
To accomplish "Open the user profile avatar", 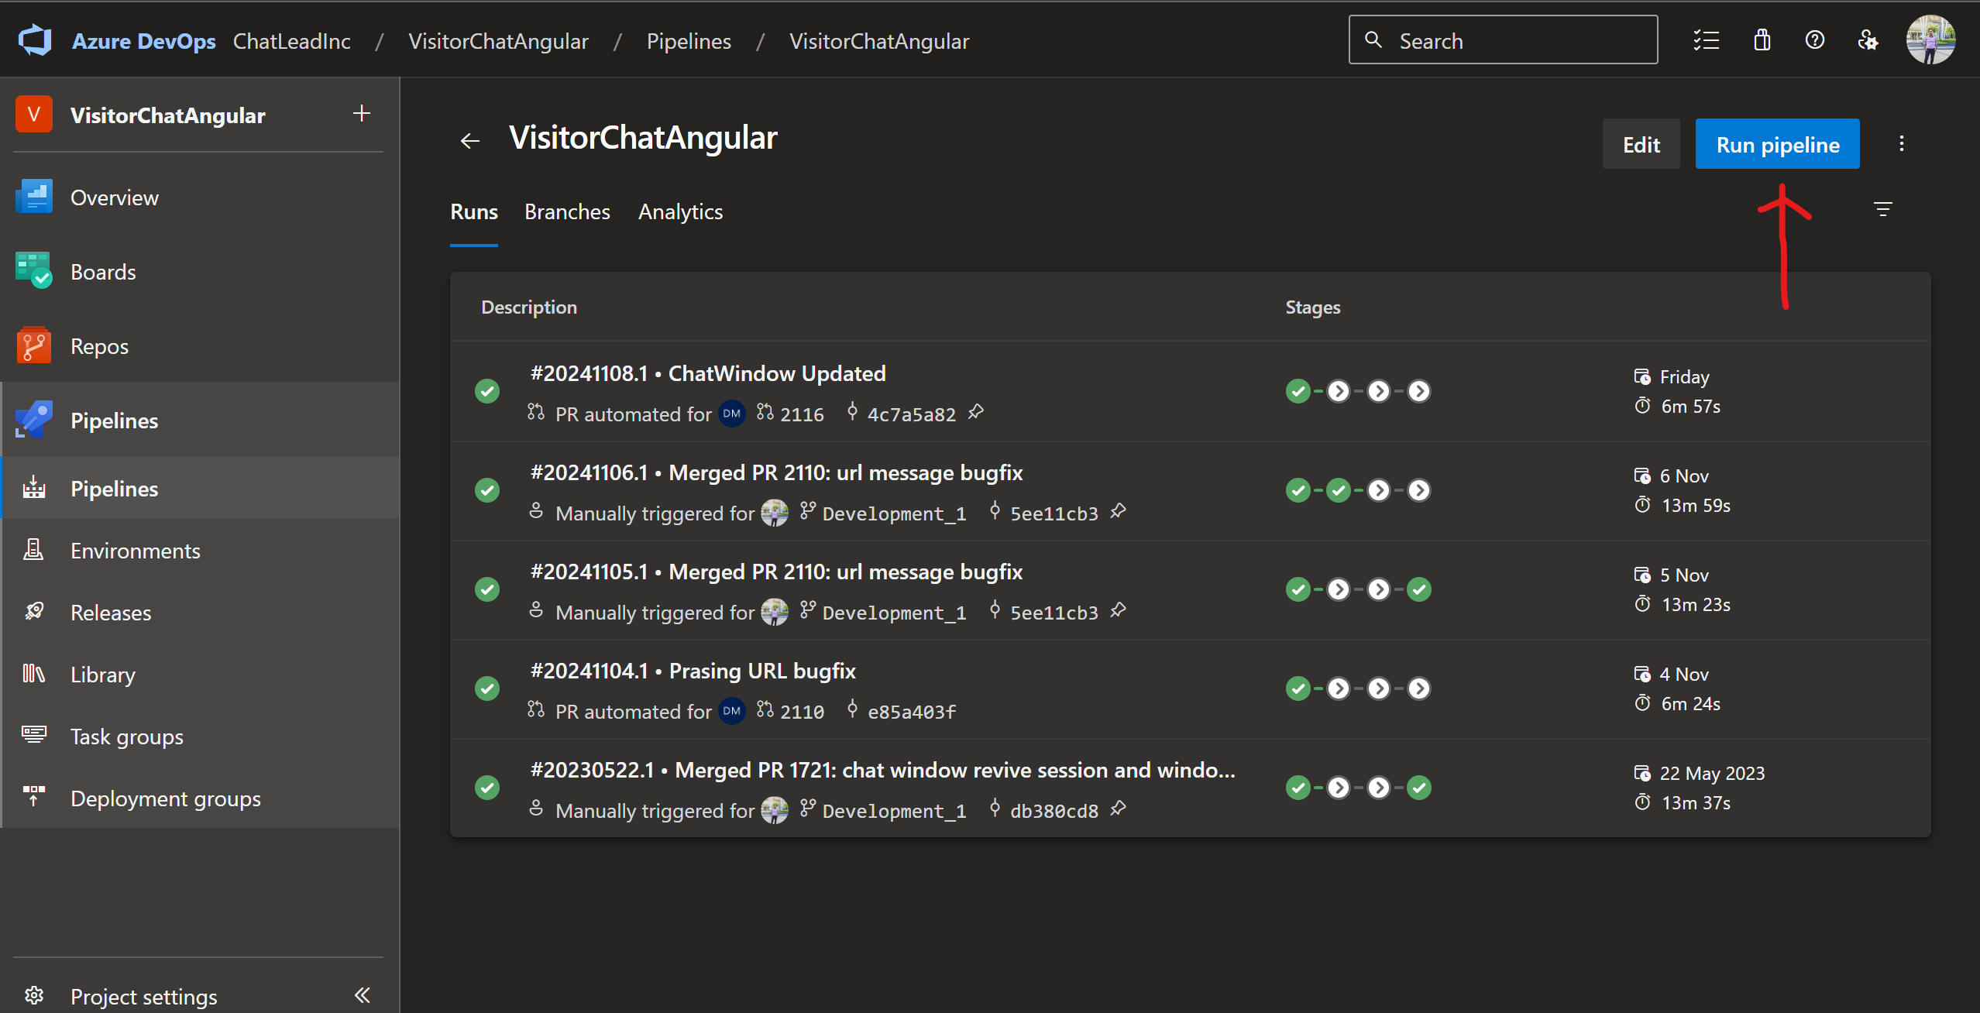I will click(1930, 40).
